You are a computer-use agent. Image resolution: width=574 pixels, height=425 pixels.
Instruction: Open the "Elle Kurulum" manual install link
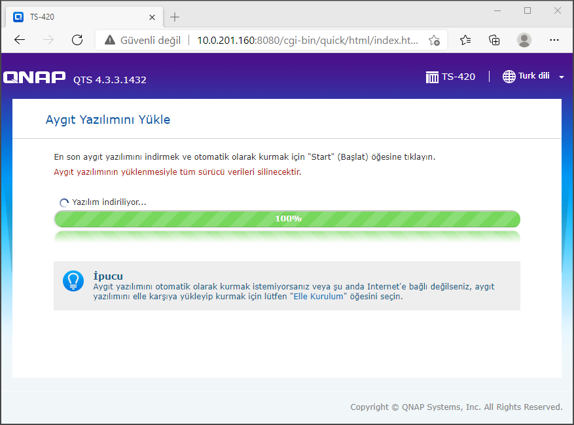(x=316, y=297)
